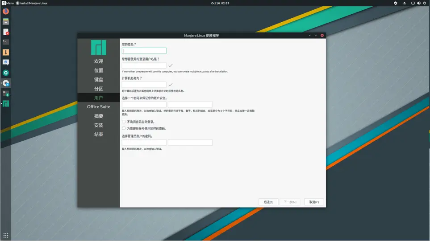
Task: Minimize the Manjaro installer window
Action: 309,35
